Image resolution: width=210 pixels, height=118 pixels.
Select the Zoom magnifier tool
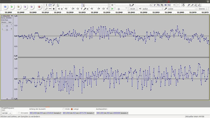tap(46, 9)
